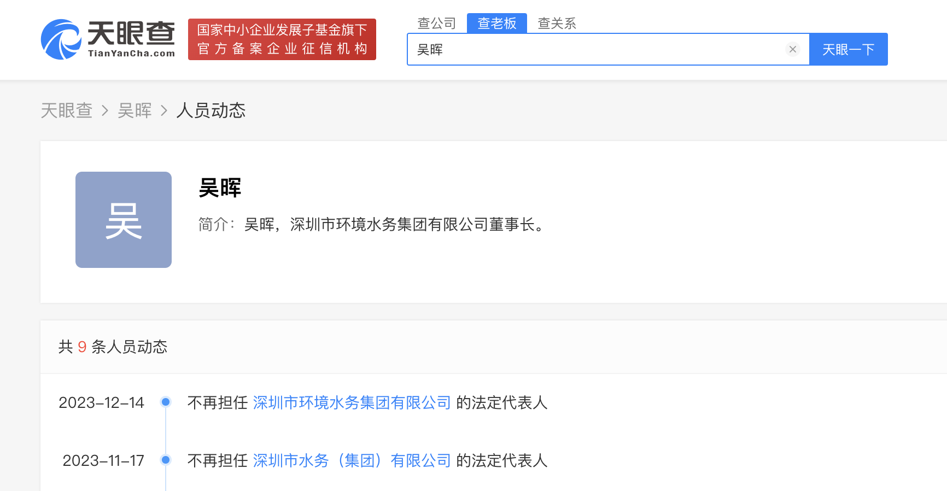Image resolution: width=947 pixels, height=491 pixels.
Task: Click the 2023-11-17 timeline dot
Action: [x=166, y=460]
